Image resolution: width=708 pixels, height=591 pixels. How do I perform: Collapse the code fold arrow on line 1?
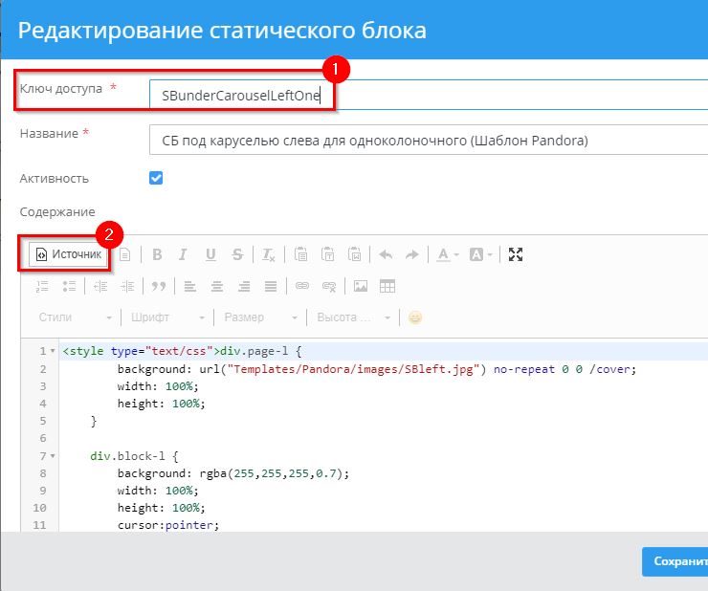pyautogui.click(x=52, y=352)
